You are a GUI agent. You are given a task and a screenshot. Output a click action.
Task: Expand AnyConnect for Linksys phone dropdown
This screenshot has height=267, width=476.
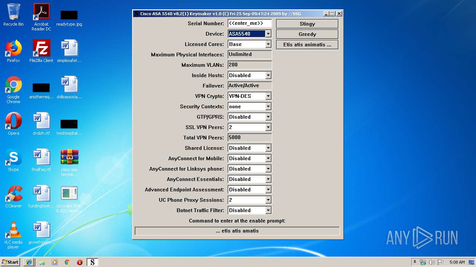tap(268, 169)
